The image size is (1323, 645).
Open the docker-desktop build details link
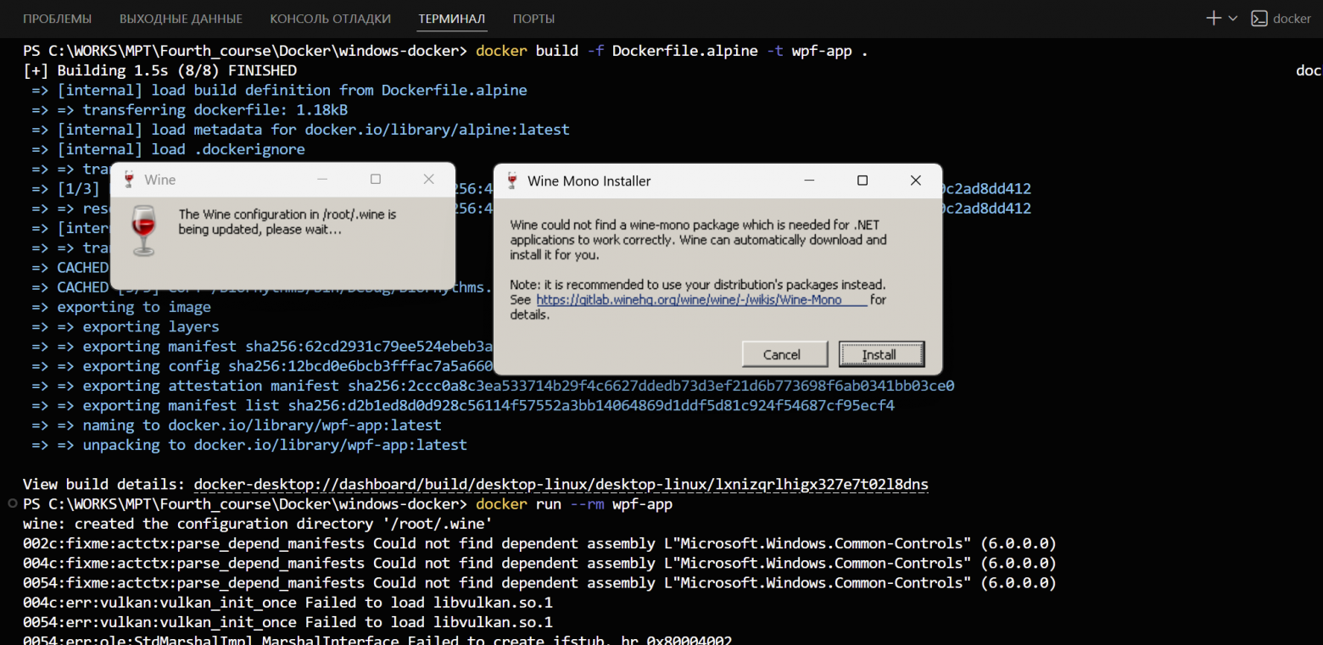[561, 485]
